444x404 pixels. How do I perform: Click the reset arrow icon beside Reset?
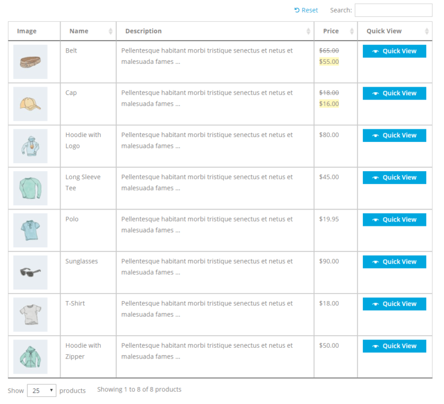click(297, 10)
